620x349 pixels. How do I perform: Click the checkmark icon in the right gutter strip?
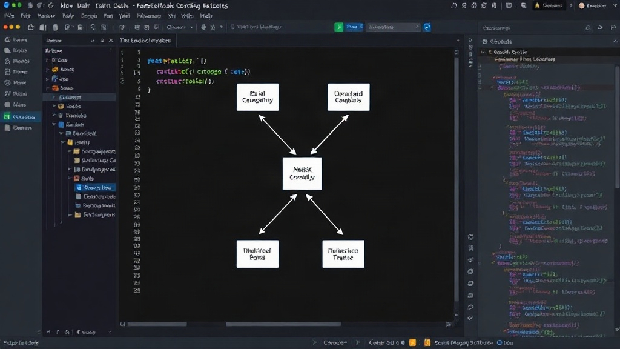tap(470, 317)
